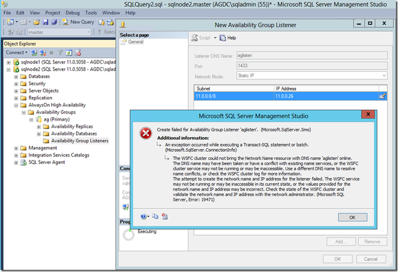Screen dimensions: 398x272
Task: Open the File menu
Action: coord(7,13)
